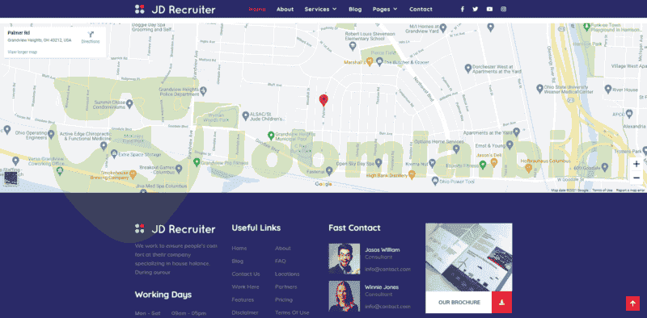The image size is (647, 318).
Task: Open the Facebook social icon in header
Action: tap(462, 9)
